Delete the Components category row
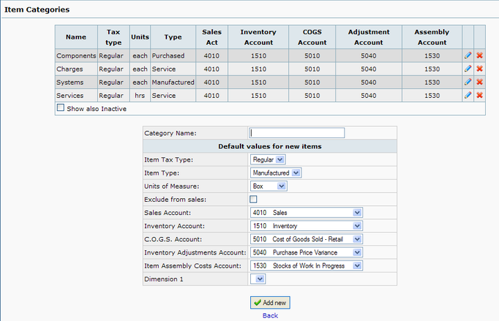The image size is (499, 321). tap(480, 55)
